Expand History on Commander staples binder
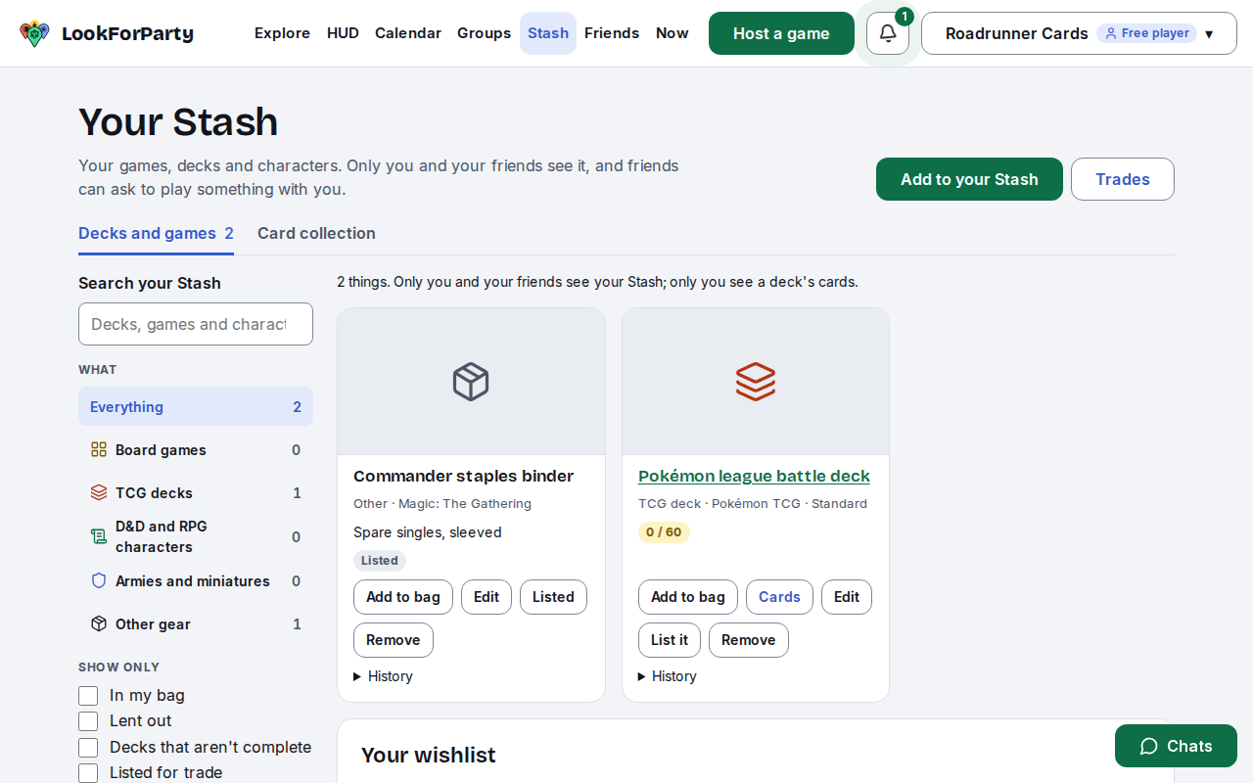 (x=384, y=676)
